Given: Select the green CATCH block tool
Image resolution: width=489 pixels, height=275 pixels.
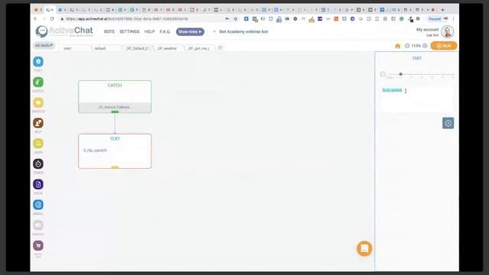Looking at the screenshot, I should (38, 82).
